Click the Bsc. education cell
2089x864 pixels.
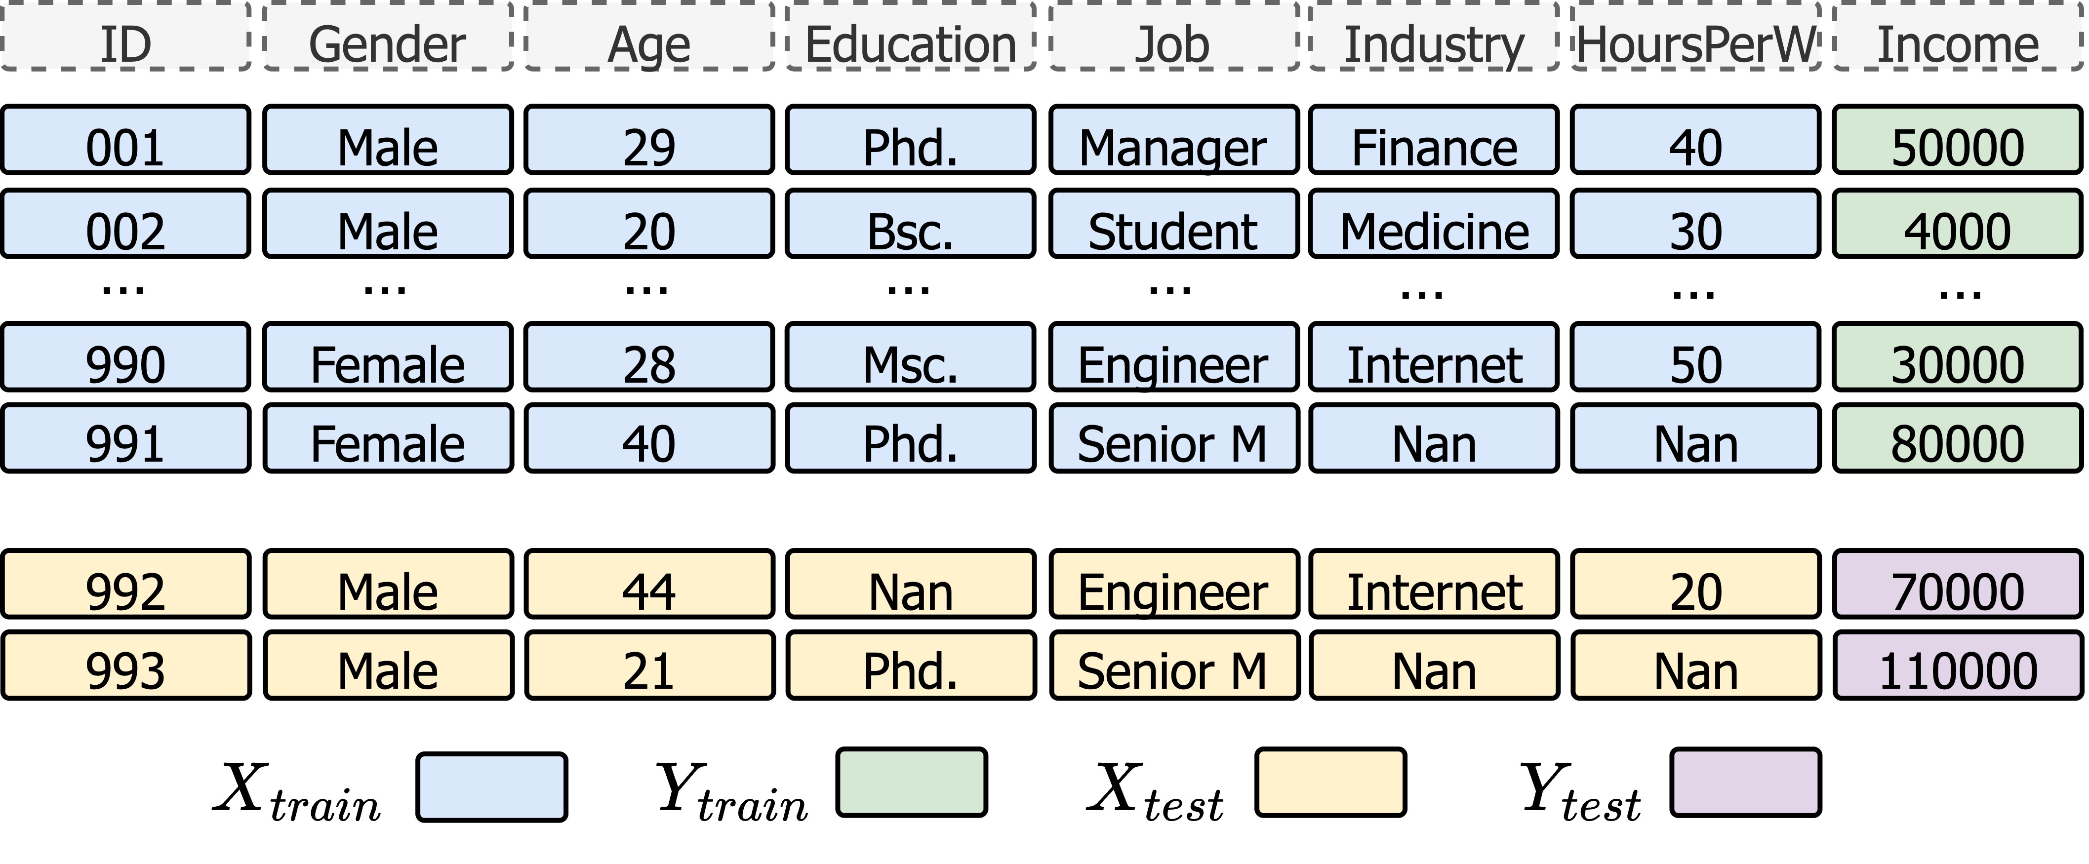910,225
